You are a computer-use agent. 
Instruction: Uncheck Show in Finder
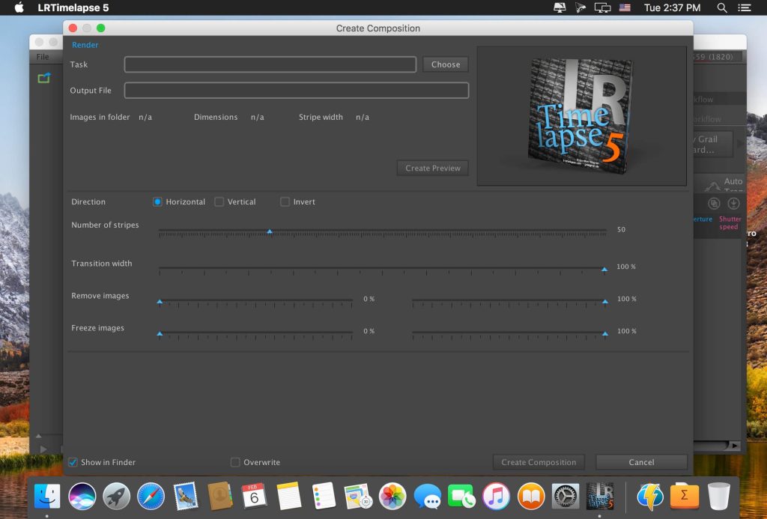tap(73, 462)
